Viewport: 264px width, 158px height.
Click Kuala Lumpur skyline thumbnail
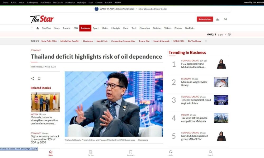(x=221, y=118)
